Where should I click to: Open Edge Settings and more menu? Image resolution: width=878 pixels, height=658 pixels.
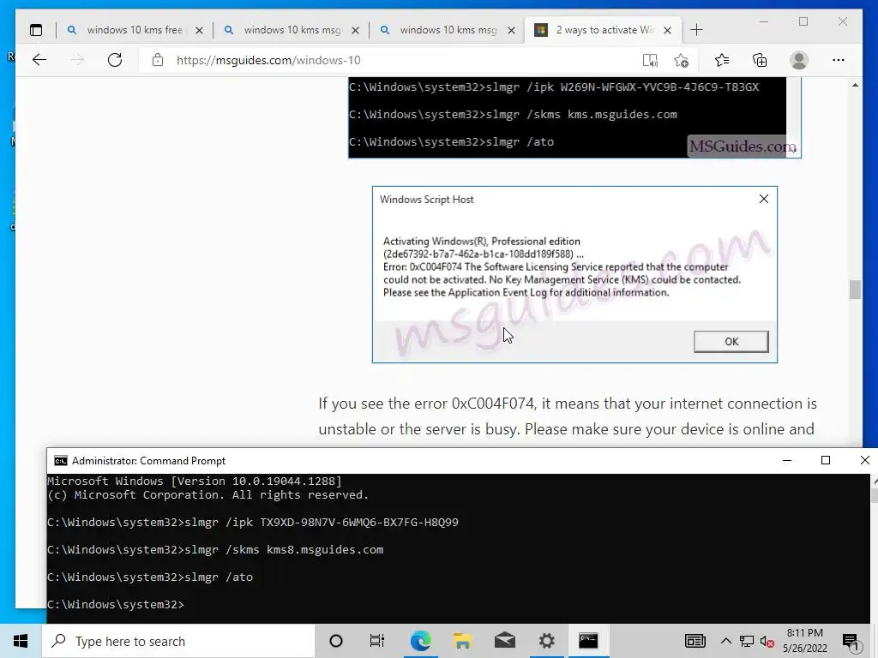click(839, 60)
